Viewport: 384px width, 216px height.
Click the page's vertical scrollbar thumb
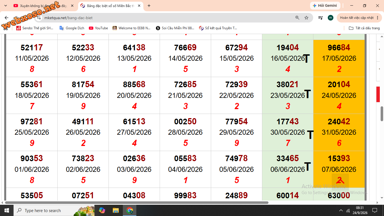[382, 114]
